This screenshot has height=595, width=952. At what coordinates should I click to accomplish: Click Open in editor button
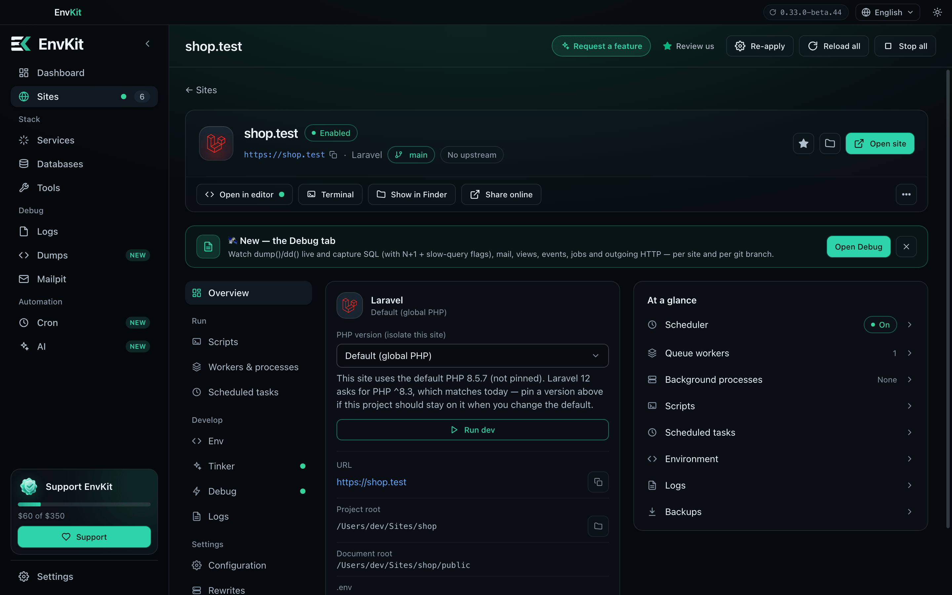[244, 194]
